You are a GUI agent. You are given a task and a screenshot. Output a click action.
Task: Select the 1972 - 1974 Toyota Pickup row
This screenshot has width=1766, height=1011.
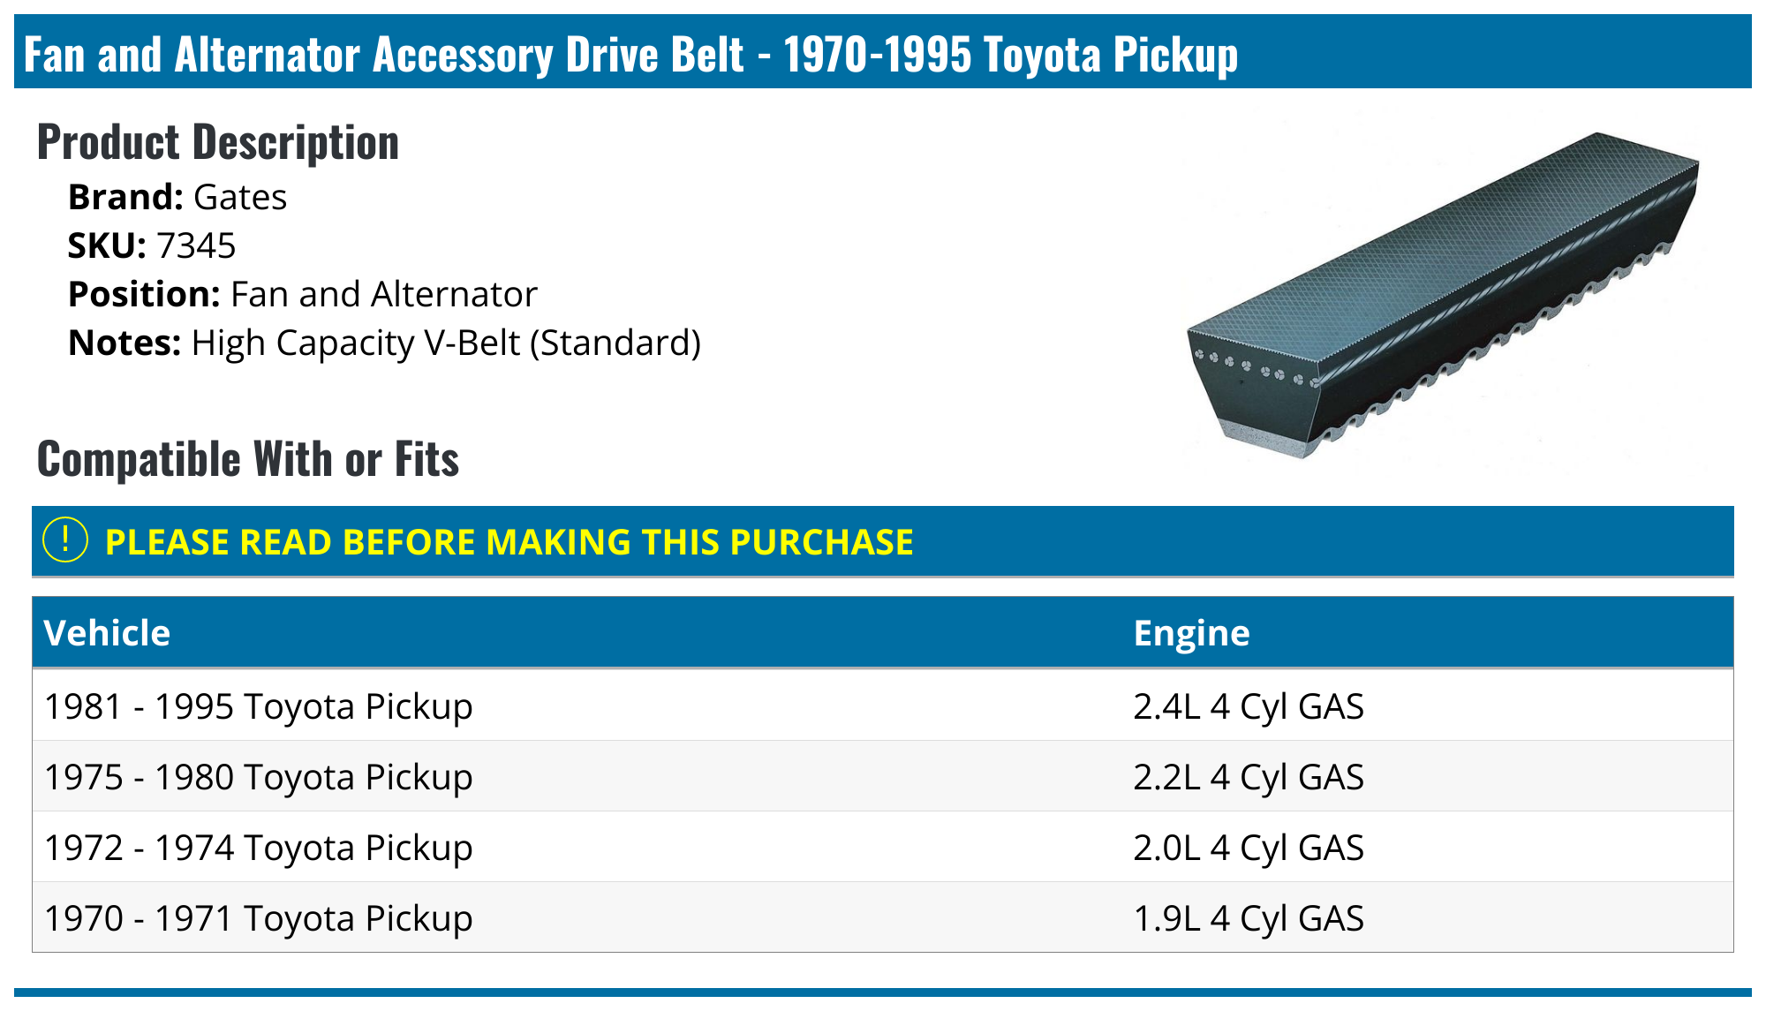(259, 848)
